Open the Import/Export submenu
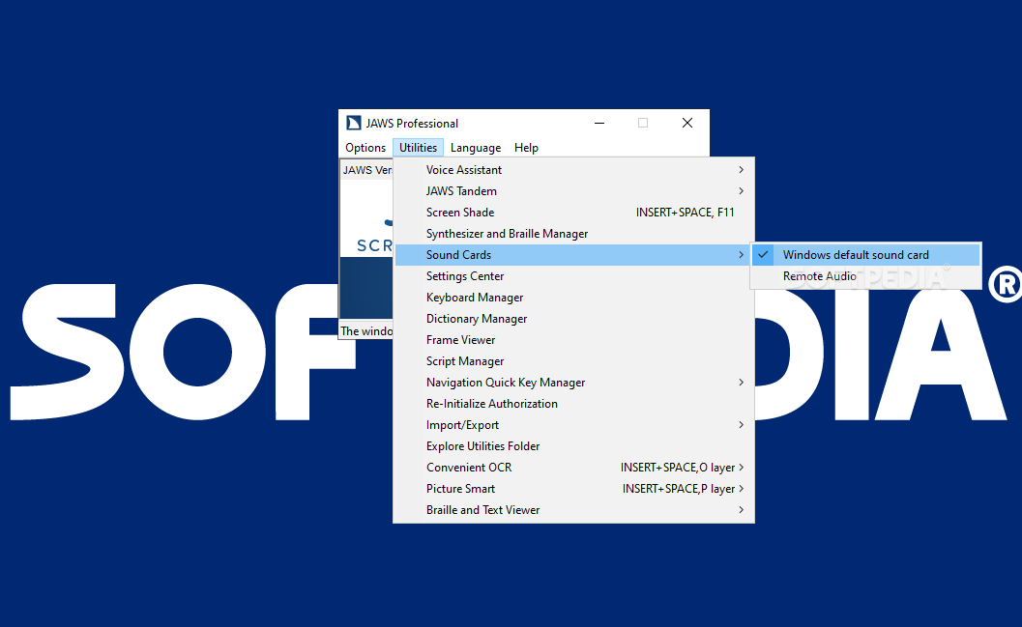Screen dimensions: 1022x627 point(574,425)
